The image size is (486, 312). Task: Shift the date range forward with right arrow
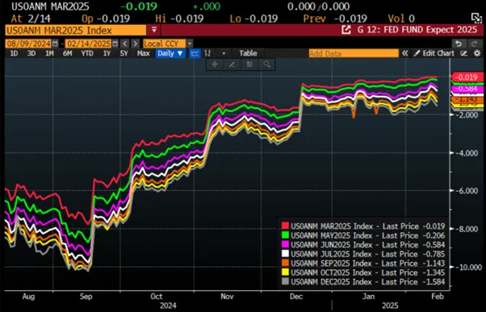pyautogui.click(x=135, y=44)
